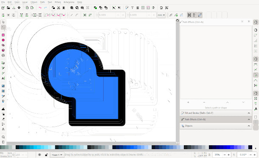Create a new document
The image size is (259, 158).
(3, 8)
